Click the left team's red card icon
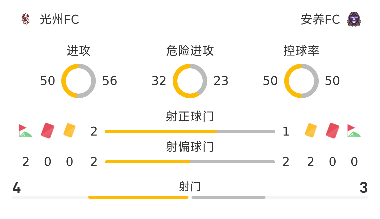The image size is (380, 219). pyautogui.click(x=48, y=131)
